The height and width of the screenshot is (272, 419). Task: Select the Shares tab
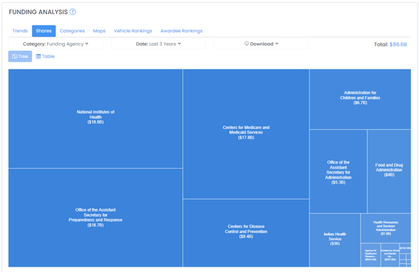point(44,31)
